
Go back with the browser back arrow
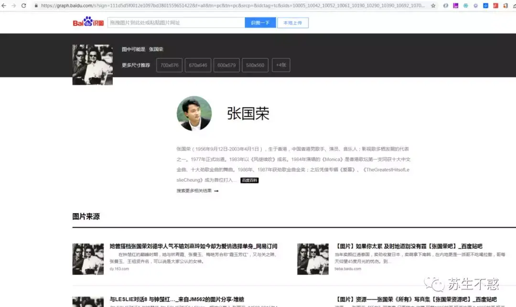point(4,6)
